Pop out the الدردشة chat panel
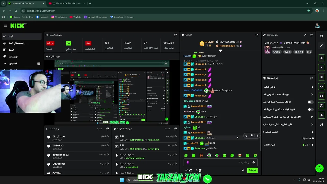 (x=257, y=35)
